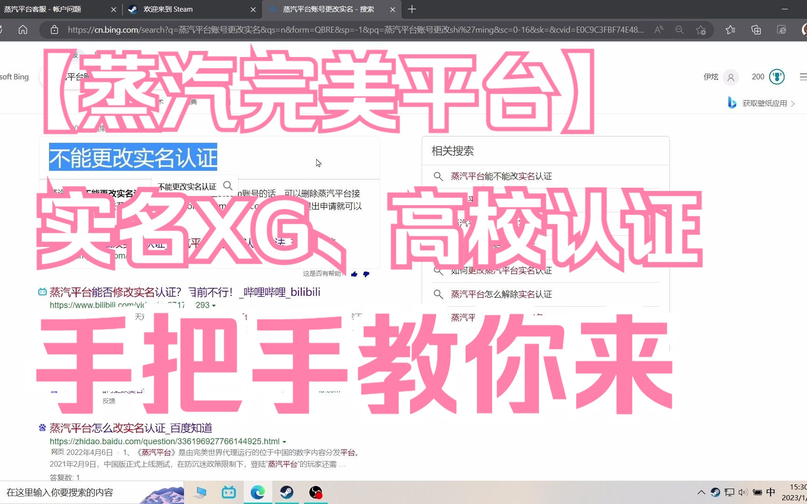Search related 如何更改蒸汽平台实名认证
This screenshot has width=807, height=504.
coord(501,270)
